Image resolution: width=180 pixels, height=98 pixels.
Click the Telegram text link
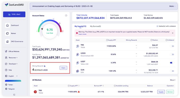coord(11,89)
